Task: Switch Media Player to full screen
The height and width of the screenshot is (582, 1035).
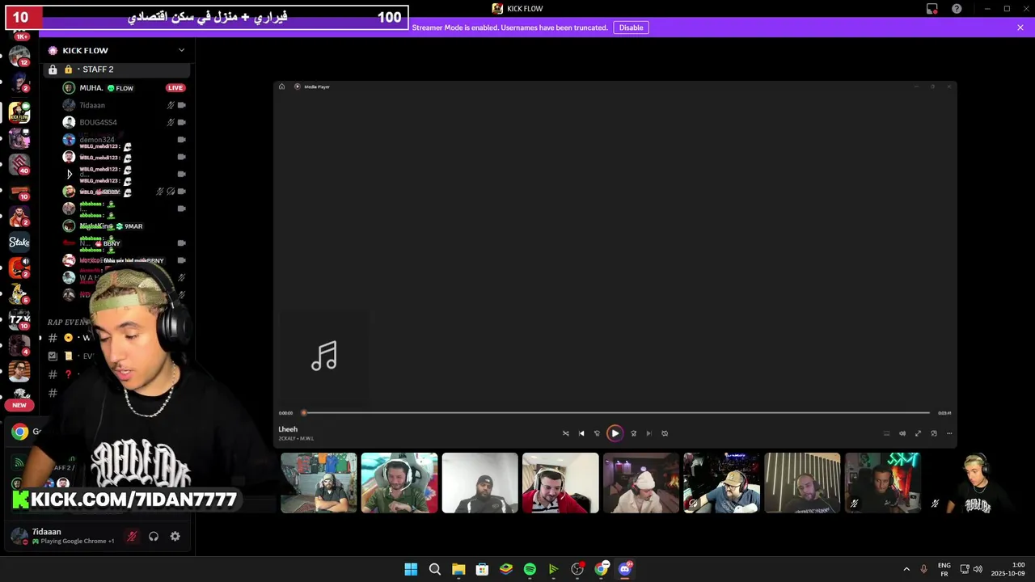Action: click(918, 433)
